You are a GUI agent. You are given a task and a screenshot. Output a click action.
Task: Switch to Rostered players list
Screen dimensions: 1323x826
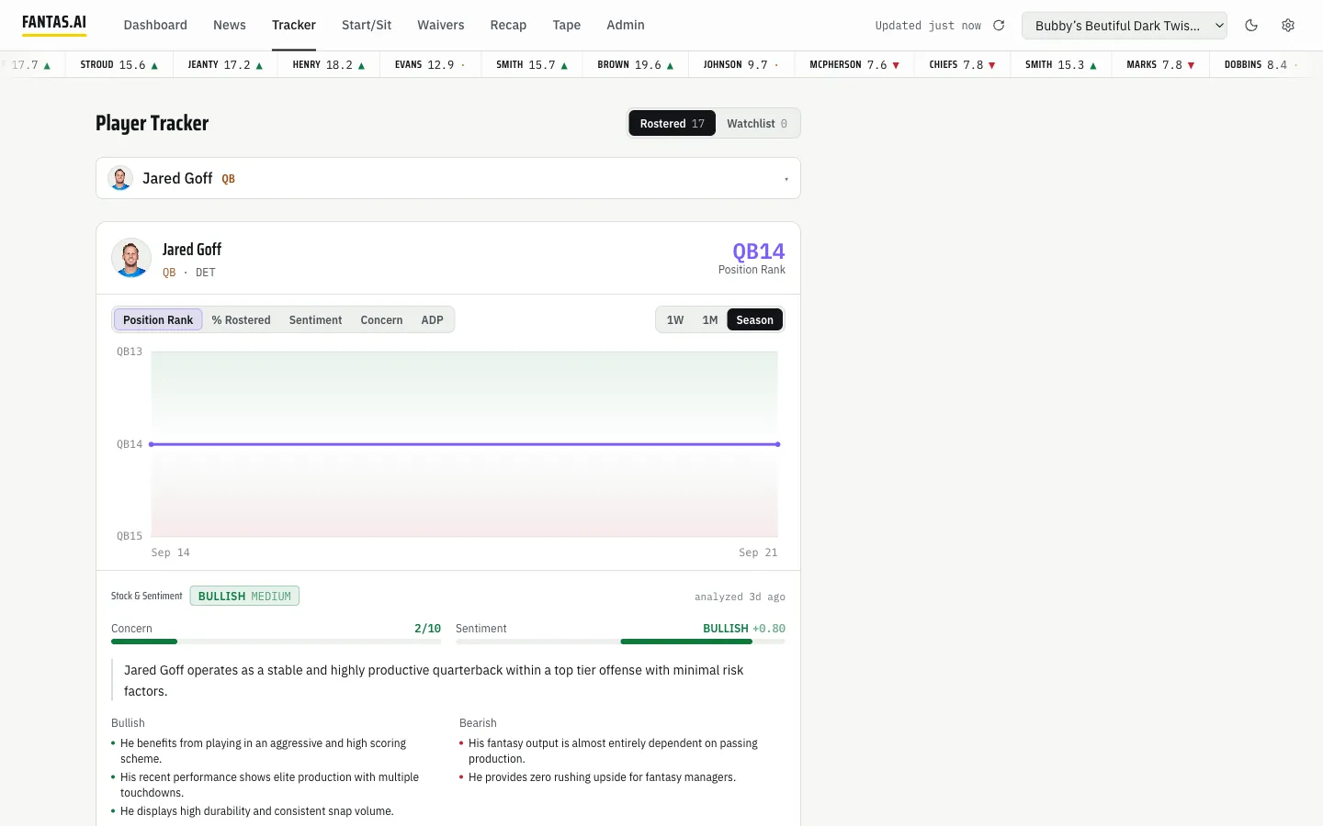(672, 124)
